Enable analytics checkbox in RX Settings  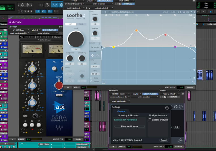pos(150,120)
